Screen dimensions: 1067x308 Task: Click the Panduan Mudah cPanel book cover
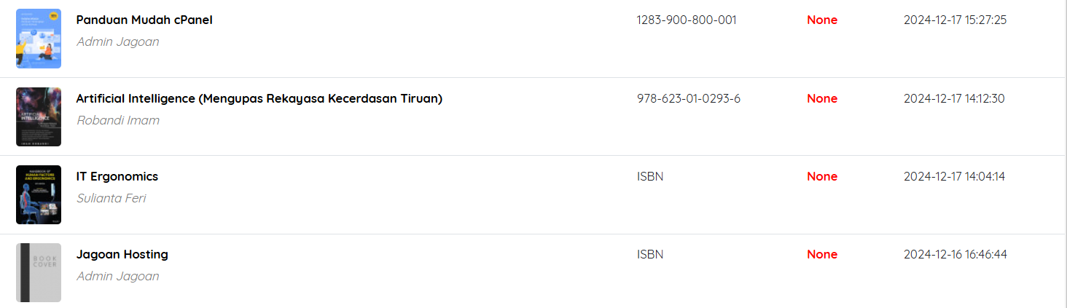pyautogui.click(x=38, y=39)
